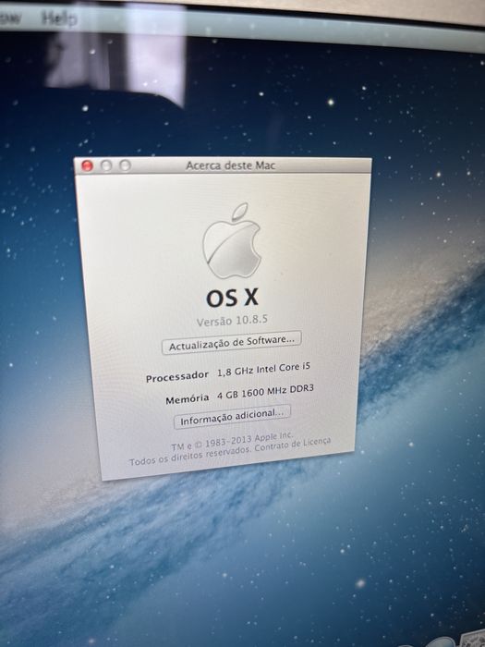Click the OS X heading
Image resolution: width=485 pixels, height=647 pixels.
[x=232, y=298]
